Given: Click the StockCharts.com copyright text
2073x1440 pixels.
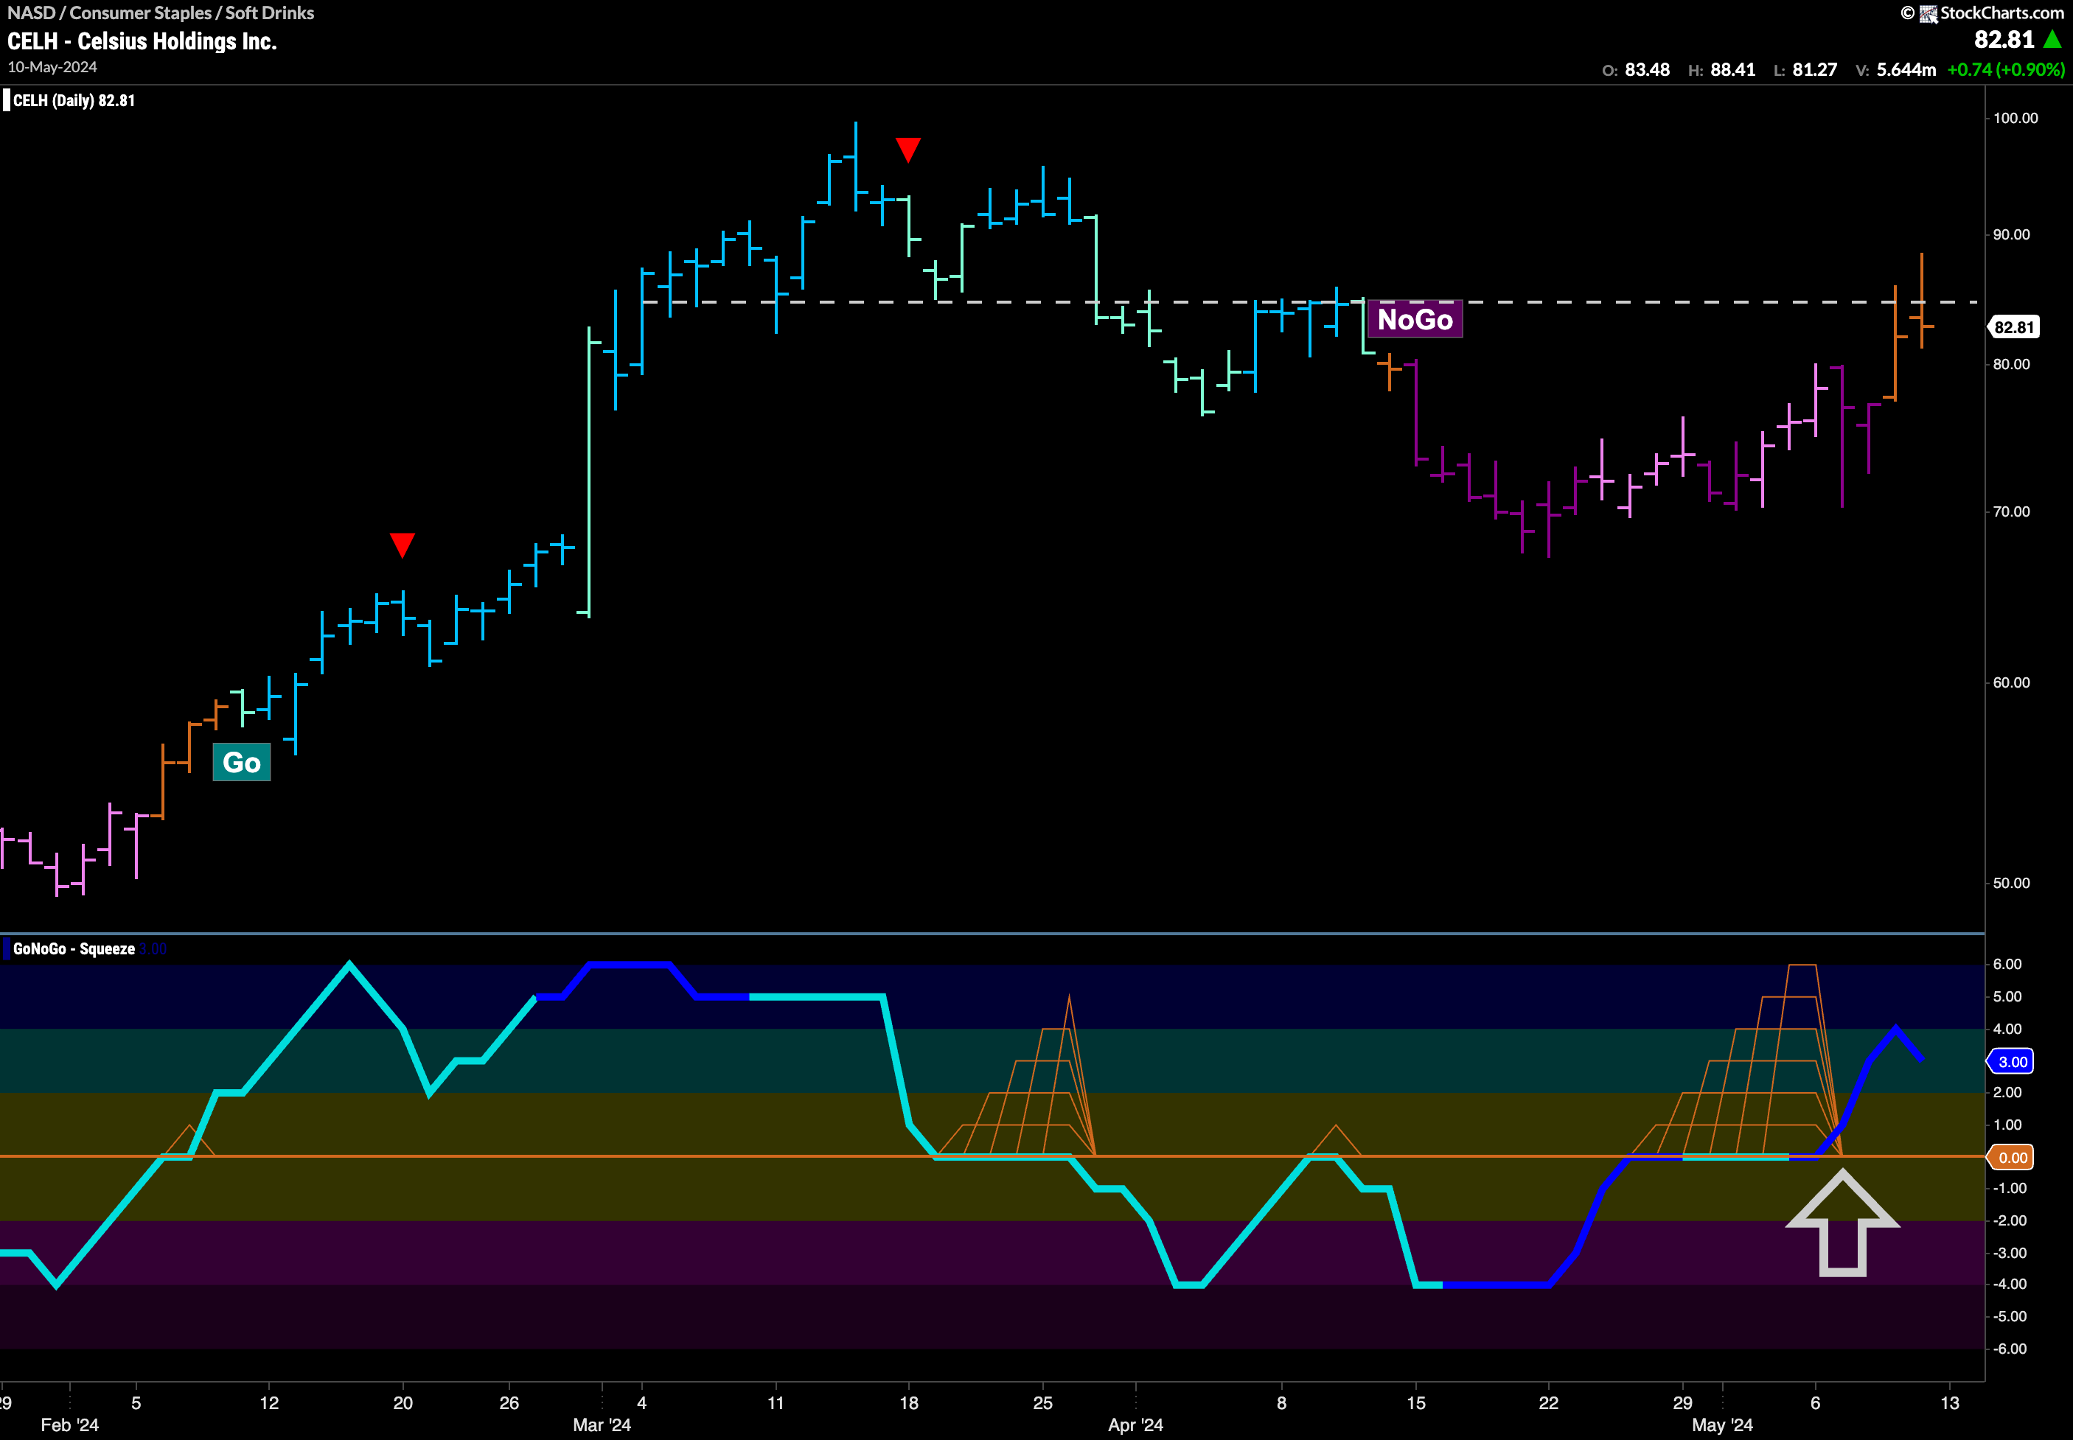Looking at the screenshot, I should tap(2001, 13).
